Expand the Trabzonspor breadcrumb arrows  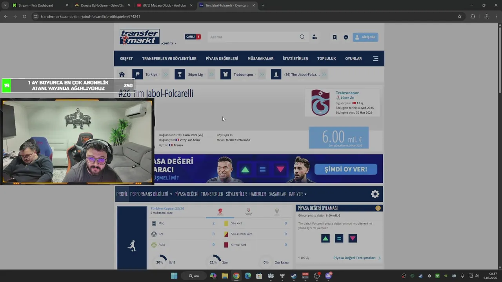point(262,74)
